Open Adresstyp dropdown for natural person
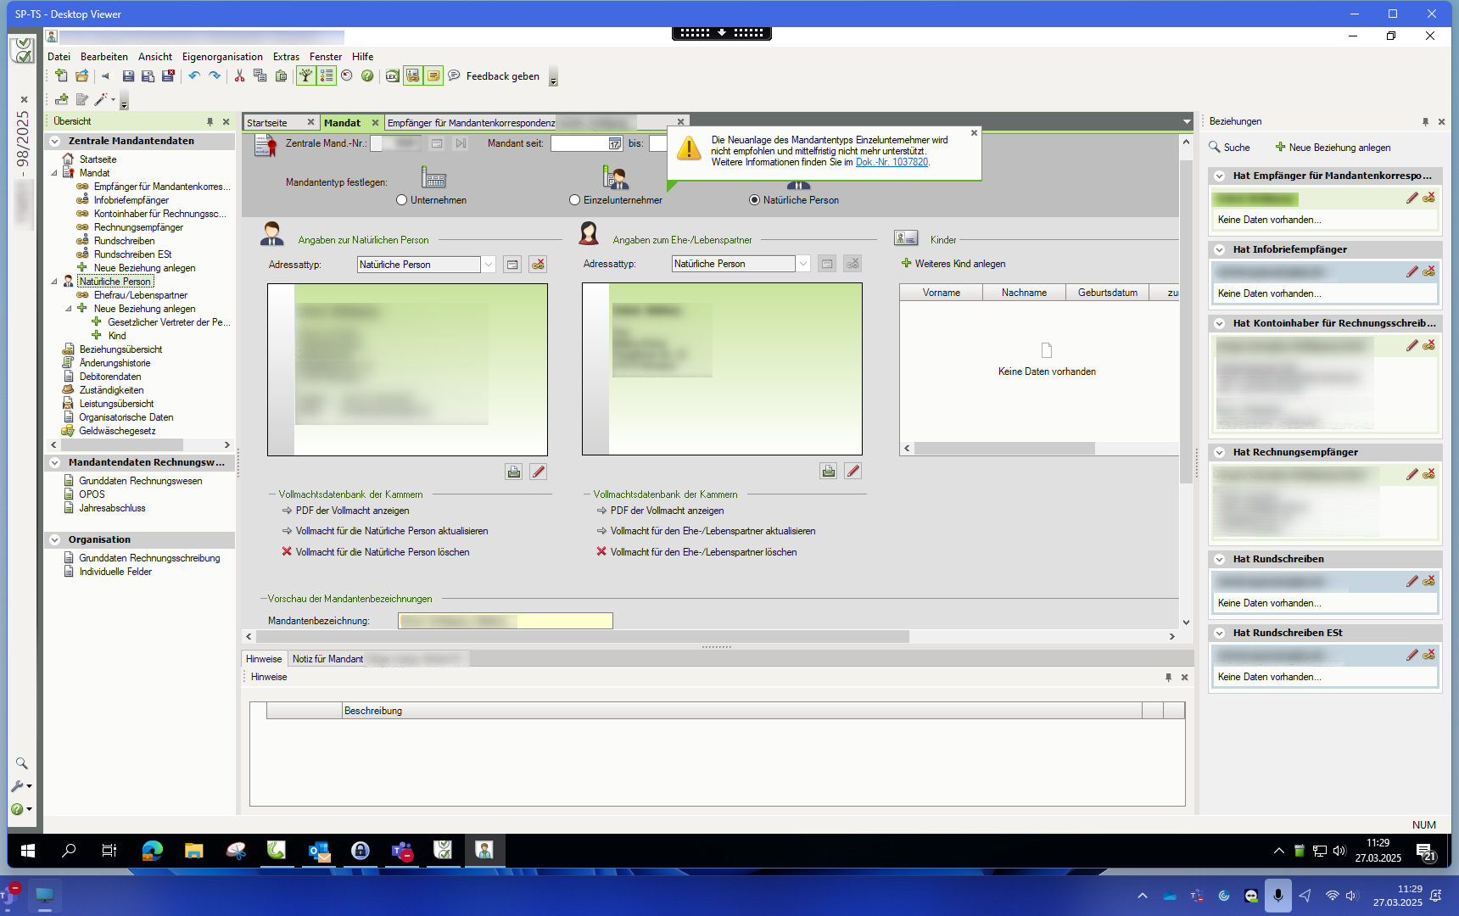The width and height of the screenshot is (1459, 916). point(489,265)
